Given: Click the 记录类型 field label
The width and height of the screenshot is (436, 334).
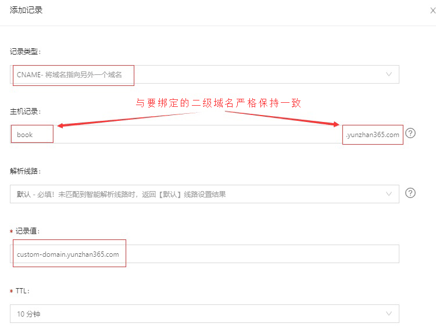Looking at the screenshot, I should pyautogui.click(x=26, y=51).
